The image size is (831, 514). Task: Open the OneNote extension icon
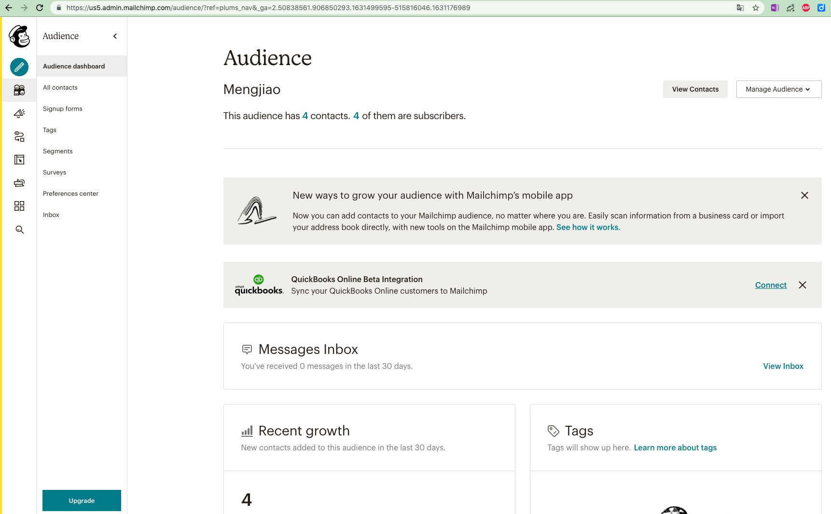(x=775, y=8)
